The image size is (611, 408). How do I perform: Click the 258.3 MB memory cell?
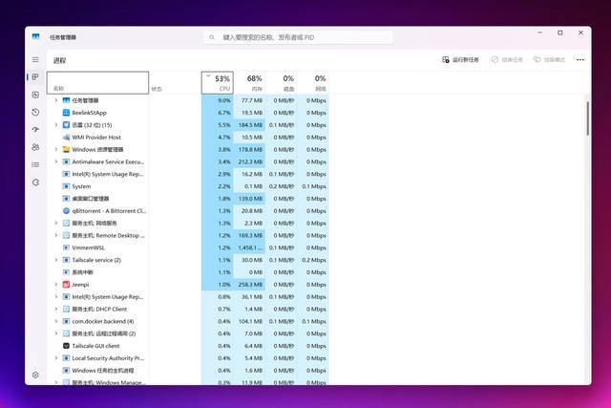(249, 285)
